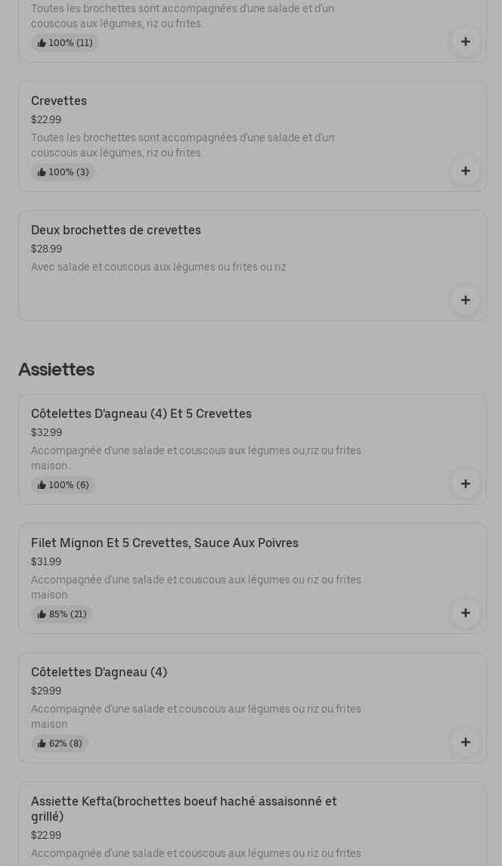This screenshot has height=866, width=502.
Task: Click the Crevettes description text
Action: tap(182, 145)
